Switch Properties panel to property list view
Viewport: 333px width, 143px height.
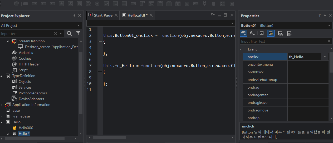click(262, 33)
